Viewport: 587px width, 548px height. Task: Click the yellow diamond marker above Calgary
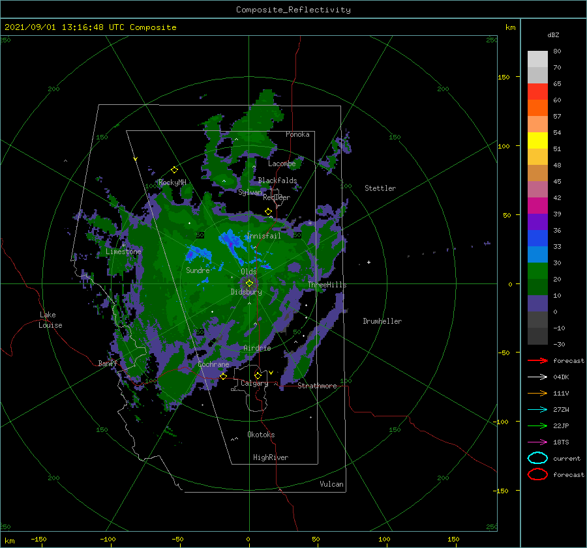point(258,375)
